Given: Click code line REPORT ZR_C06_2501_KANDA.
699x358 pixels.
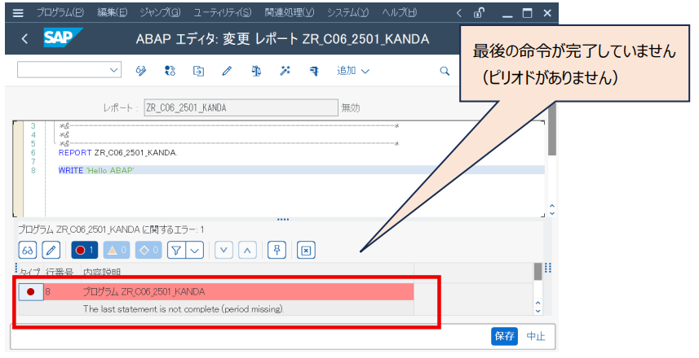Looking at the screenshot, I should click(x=117, y=152).
